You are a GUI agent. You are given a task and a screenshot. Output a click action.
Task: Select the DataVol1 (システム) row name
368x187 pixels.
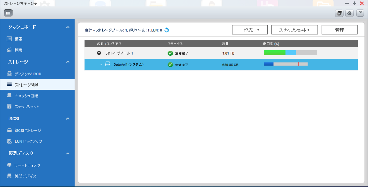pos(128,65)
